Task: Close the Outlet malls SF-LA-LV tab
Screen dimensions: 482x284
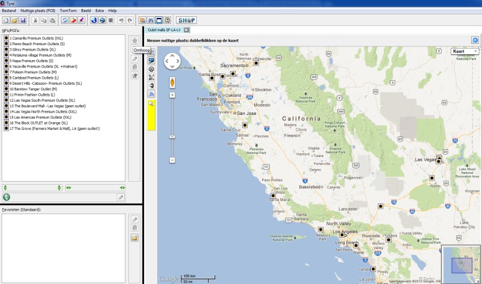Action: click(x=186, y=30)
